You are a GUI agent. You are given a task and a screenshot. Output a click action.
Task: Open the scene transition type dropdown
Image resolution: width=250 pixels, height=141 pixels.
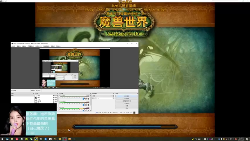point(102,96)
